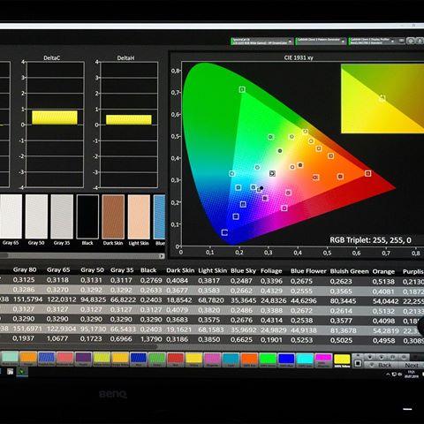
Task: Click the small rectangular icon left of the gear
Action: [401, 41]
